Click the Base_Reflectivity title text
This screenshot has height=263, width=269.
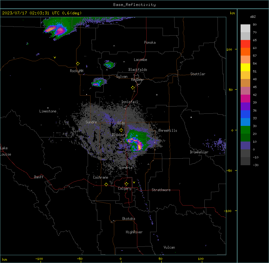point(134,5)
